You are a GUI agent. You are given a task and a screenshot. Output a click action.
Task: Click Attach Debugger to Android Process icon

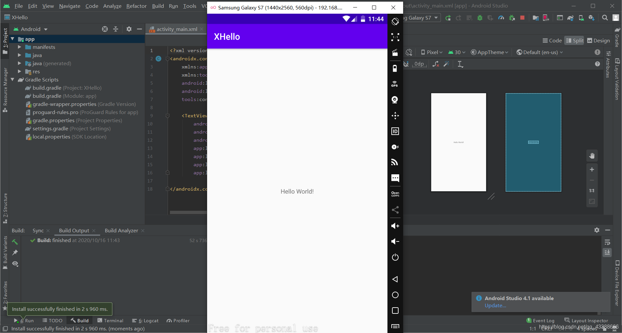coord(512,18)
